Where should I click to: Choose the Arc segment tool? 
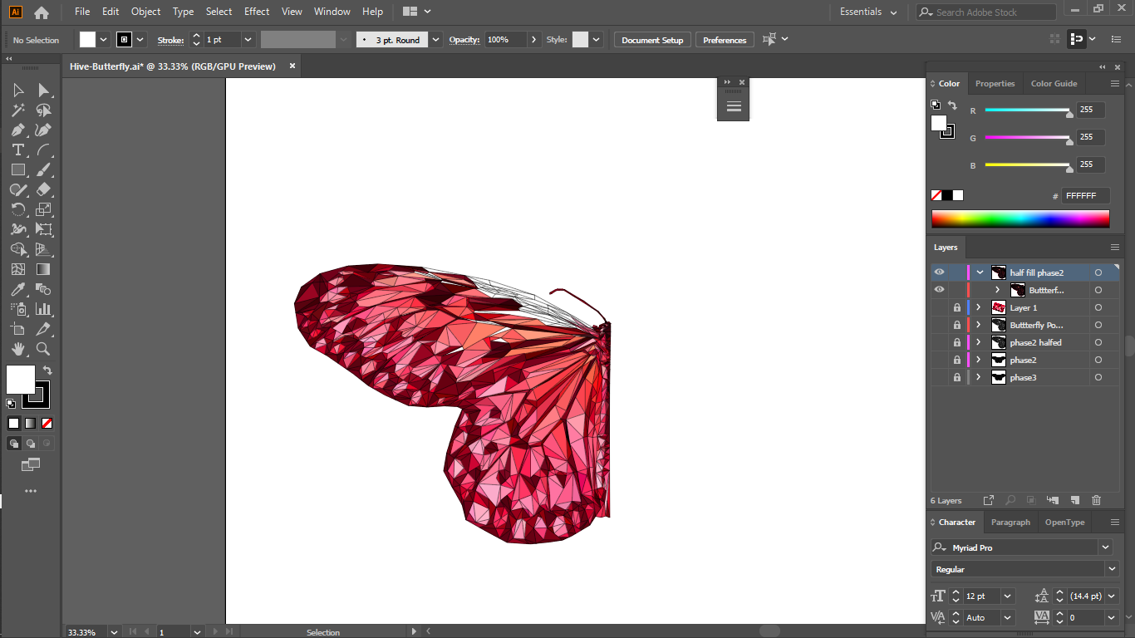coord(44,150)
